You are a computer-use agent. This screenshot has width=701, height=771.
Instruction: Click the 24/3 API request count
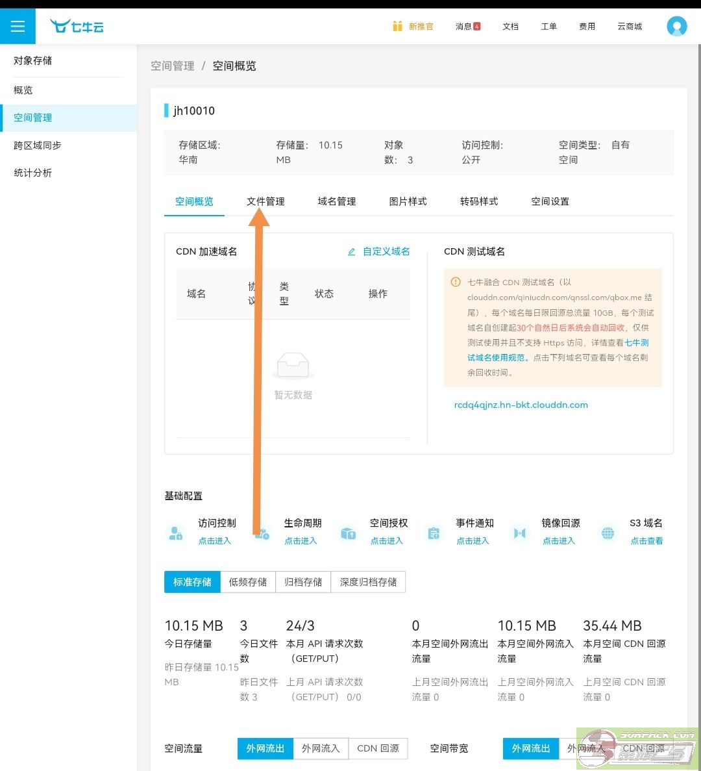click(300, 626)
